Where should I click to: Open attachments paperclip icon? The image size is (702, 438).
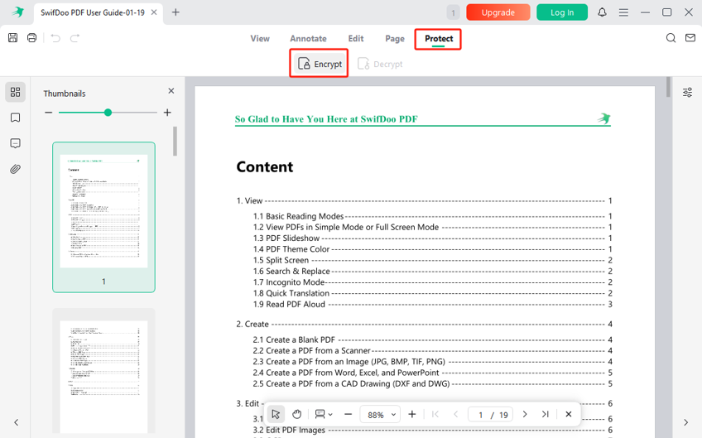(x=15, y=169)
